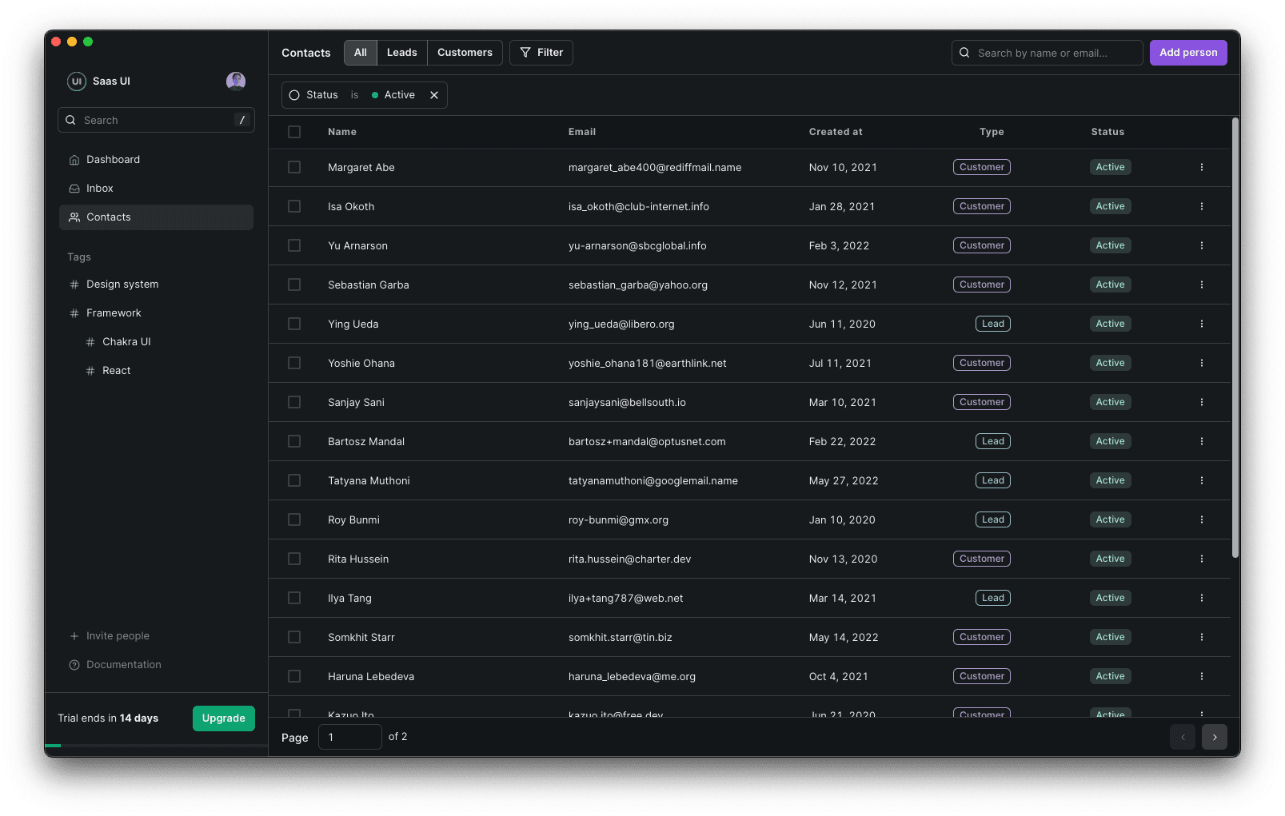Image resolution: width=1285 pixels, height=816 pixels.
Task: Click the Upgrade button
Action: (x=223, y=718)
